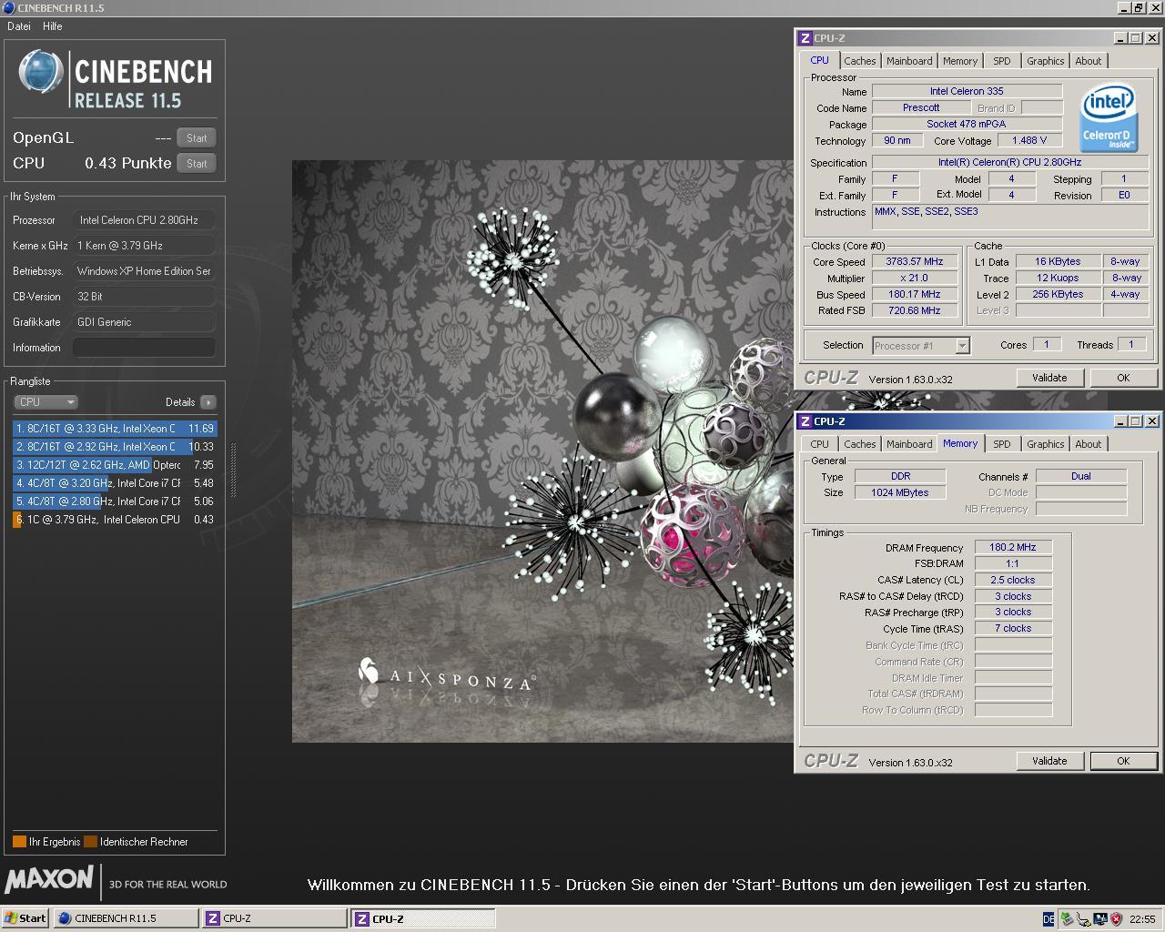Click the system clock showing 22:55
Viewport: 1165px width, 932px height.
[x=1142, y=919]
